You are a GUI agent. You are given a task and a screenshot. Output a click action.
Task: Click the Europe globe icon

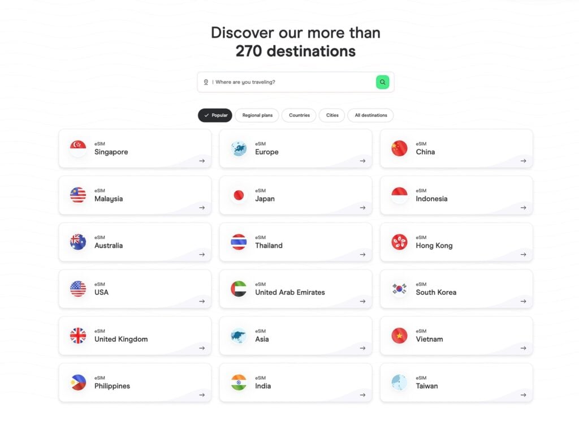tap(238, 148)
